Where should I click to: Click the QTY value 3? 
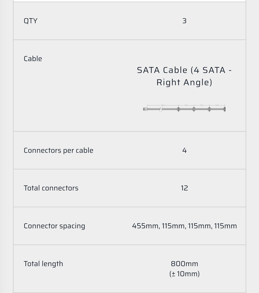[184, 21]
